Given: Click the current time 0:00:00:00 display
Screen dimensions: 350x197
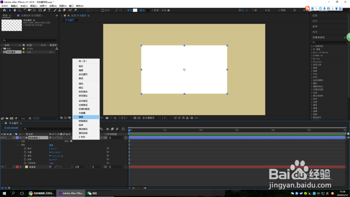Looking at the screenshot, I should click(12, 128).
